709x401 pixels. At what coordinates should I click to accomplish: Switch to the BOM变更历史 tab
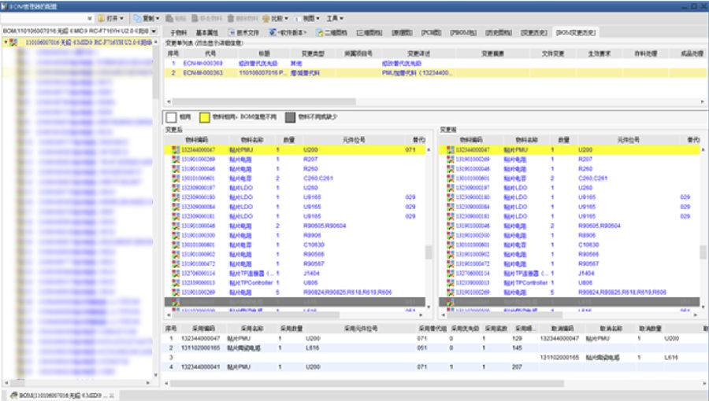click(575, 32)
